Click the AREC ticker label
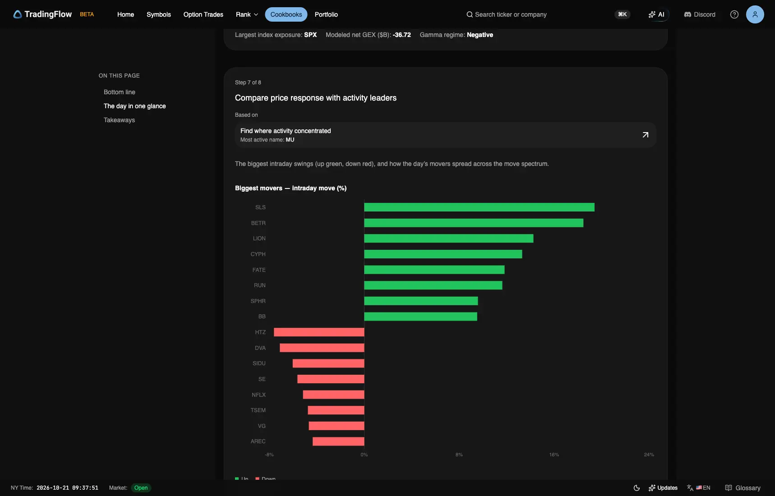 point(258,441)
